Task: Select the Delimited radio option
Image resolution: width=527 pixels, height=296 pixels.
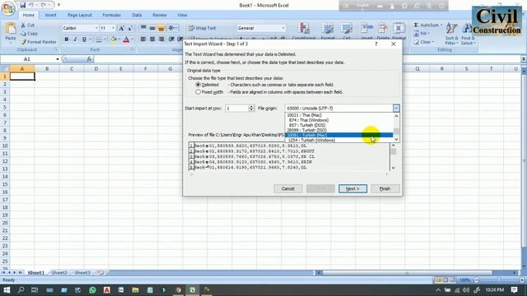Action: coord(198,85)
